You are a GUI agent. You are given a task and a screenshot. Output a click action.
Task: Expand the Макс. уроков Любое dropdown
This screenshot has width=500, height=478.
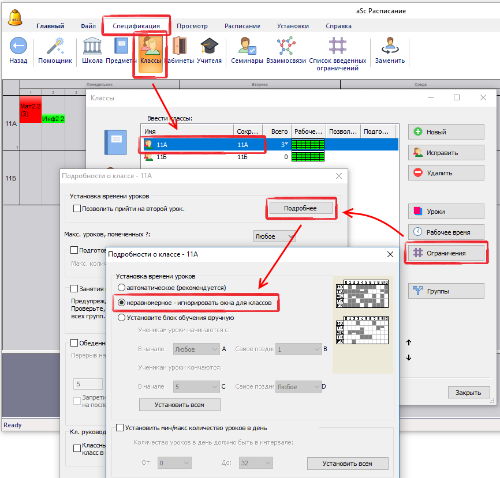[275, 236]
